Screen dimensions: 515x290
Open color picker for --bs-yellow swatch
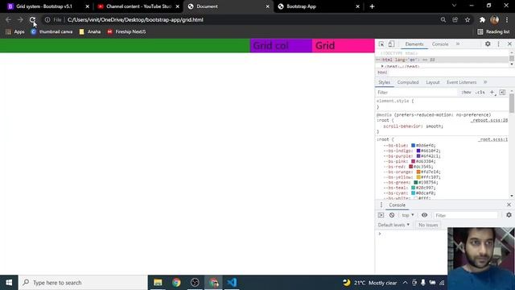[418, 177]
